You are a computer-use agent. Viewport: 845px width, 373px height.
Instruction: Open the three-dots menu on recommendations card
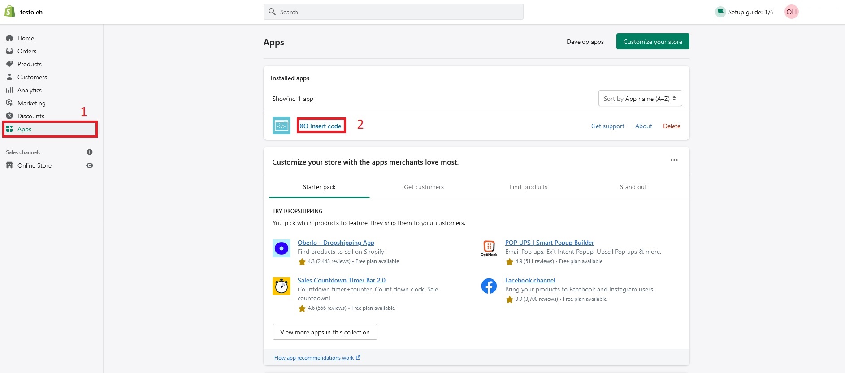pos(674,160)
